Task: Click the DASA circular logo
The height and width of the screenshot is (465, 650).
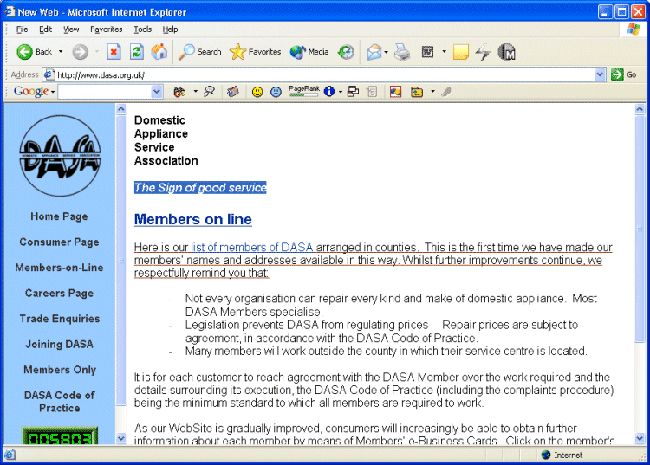Action: coord(60,156)
